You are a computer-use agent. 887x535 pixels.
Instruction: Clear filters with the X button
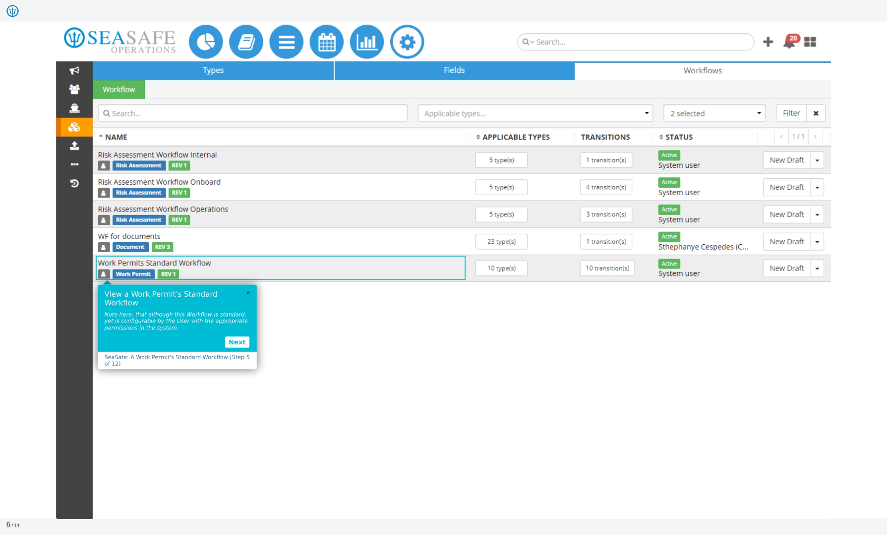coord(816,113)
